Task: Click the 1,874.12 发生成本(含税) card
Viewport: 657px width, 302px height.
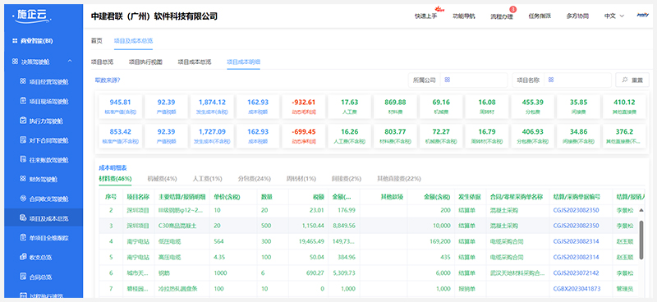Action: coord(212,107)
